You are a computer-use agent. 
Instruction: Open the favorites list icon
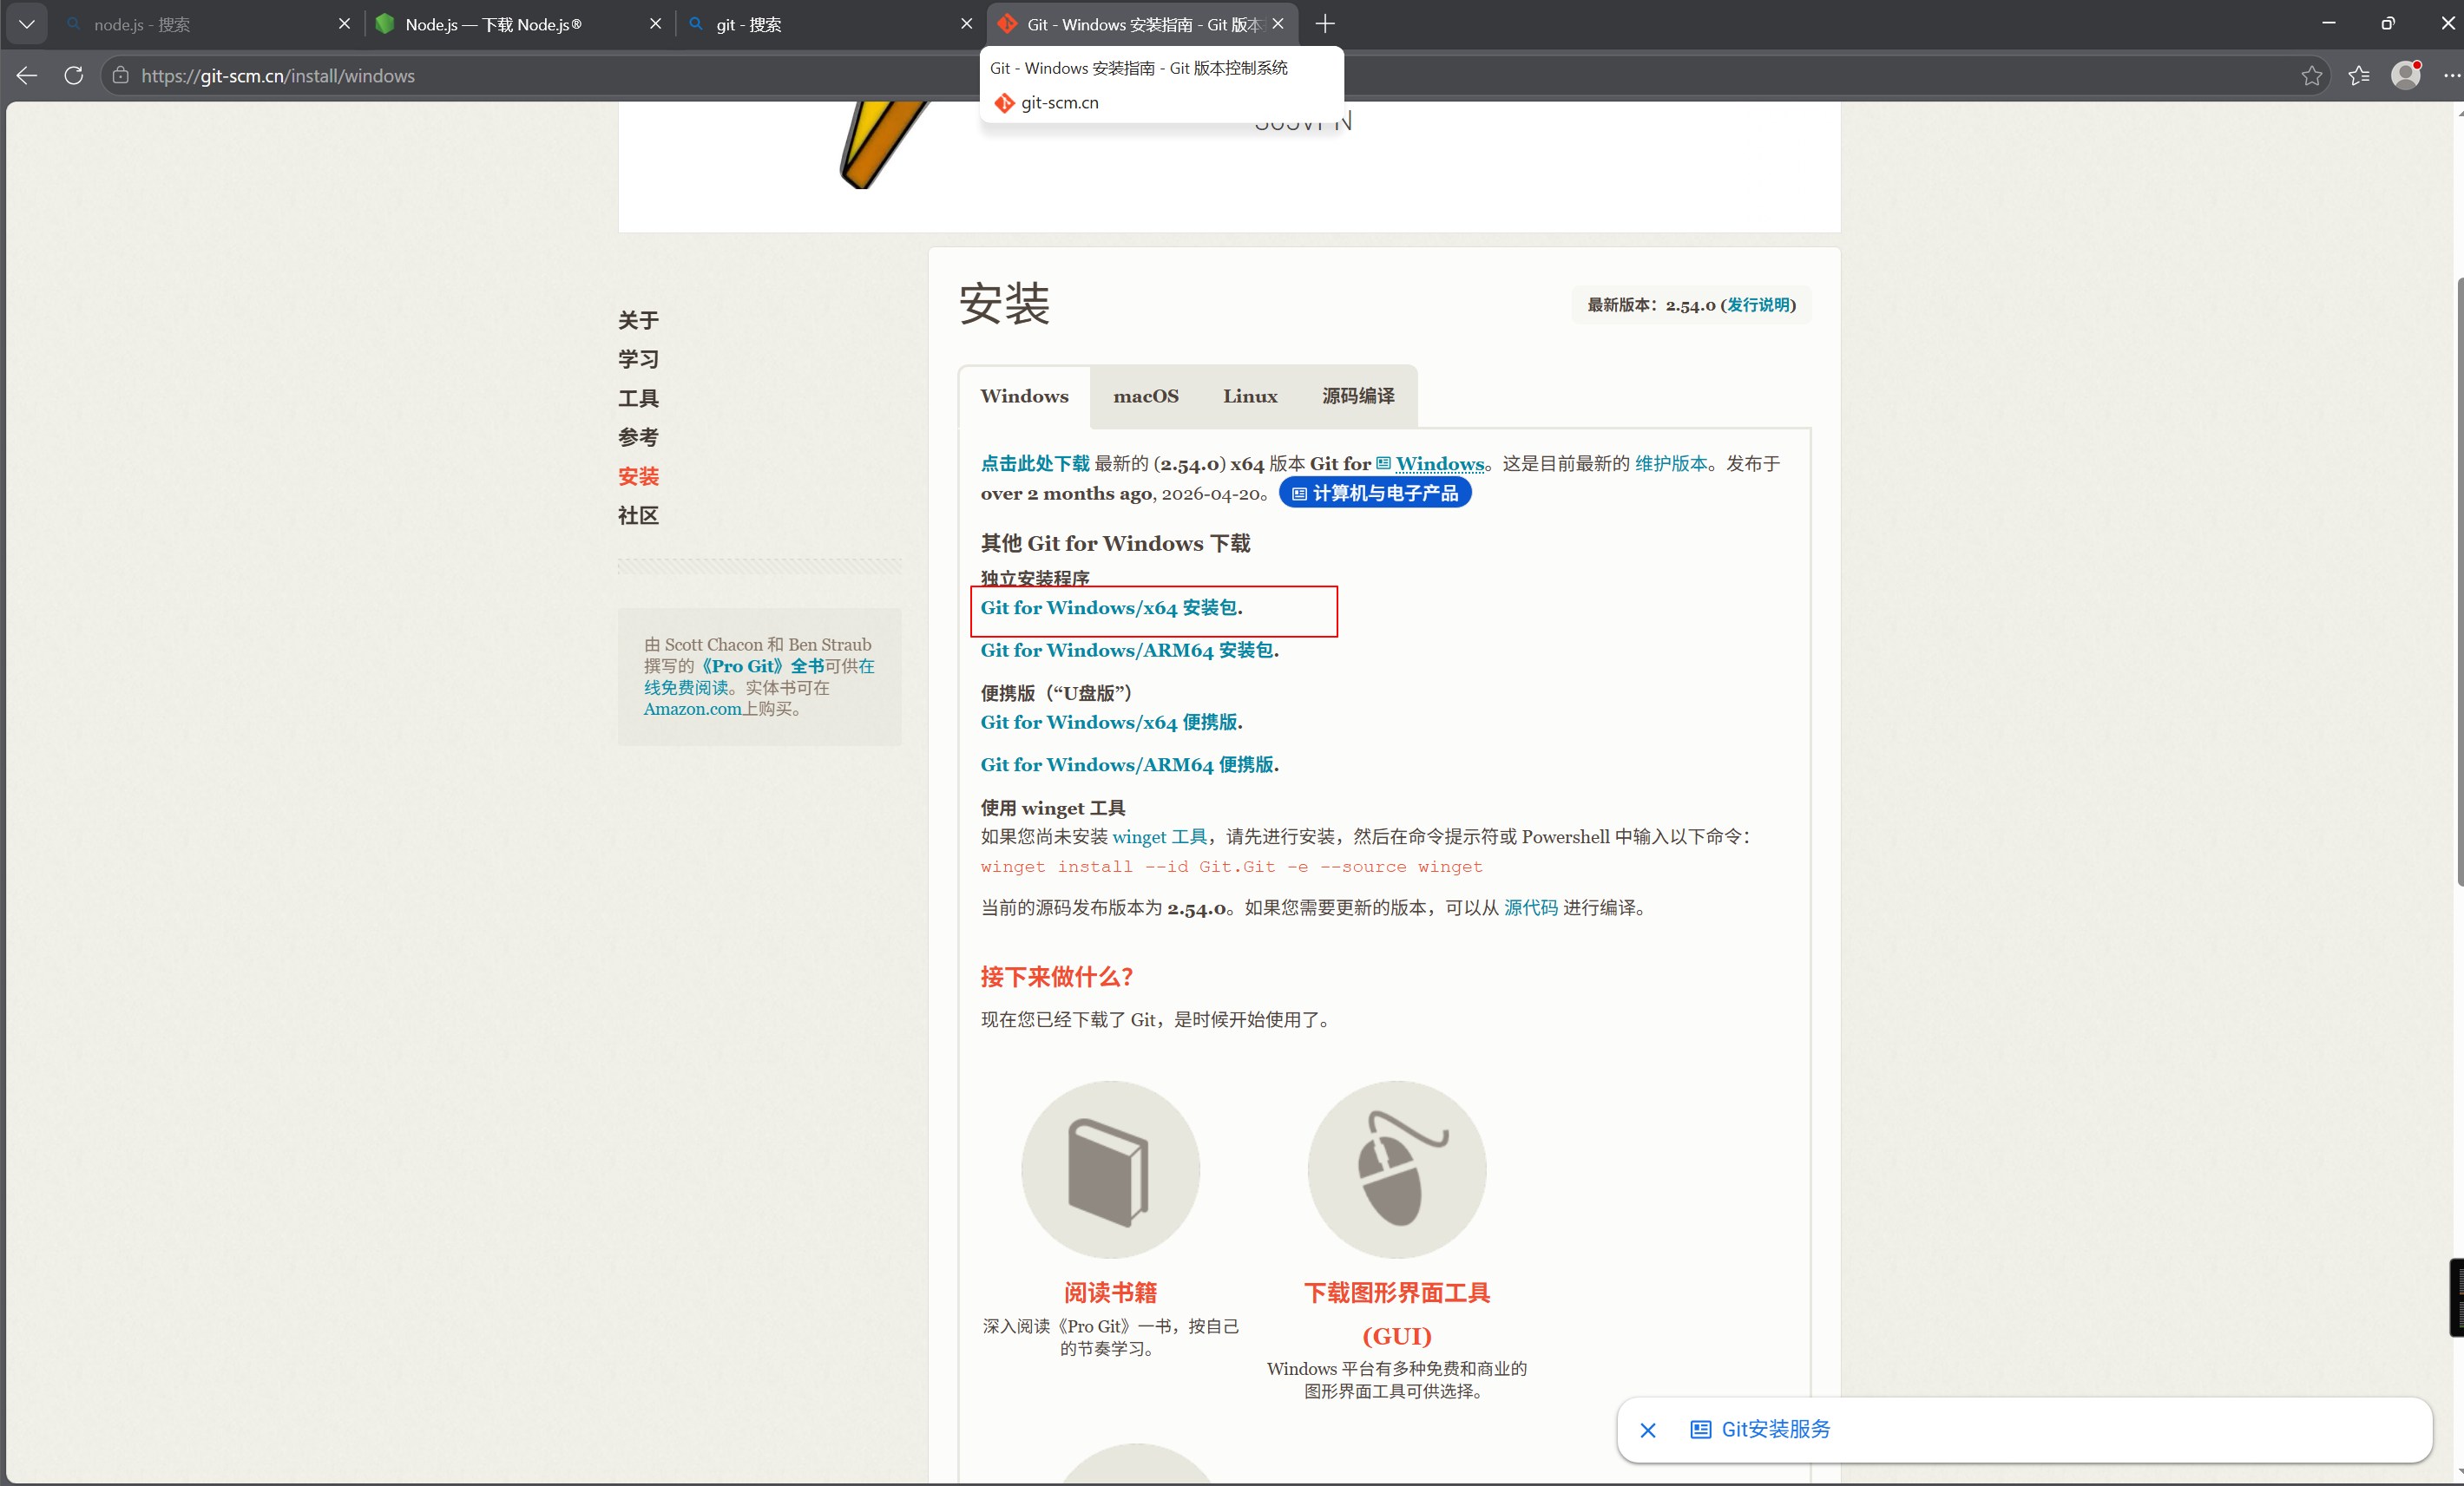pos(2359,76)
